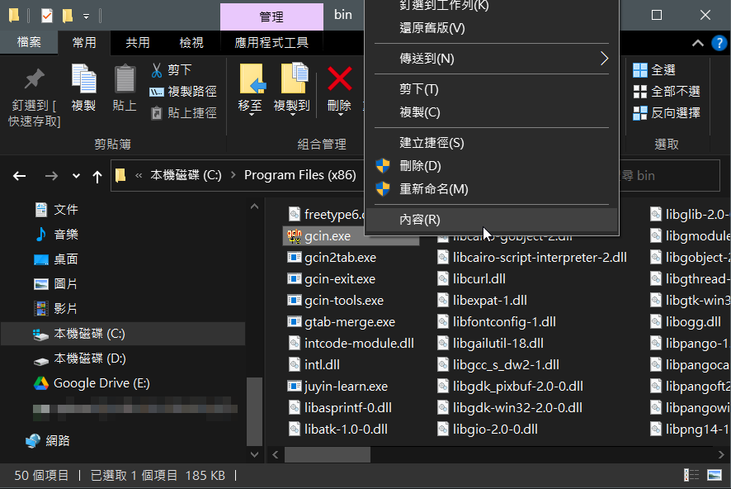Open the recent locations dropdown arrow
The width and height of the screenshot is (731, 489).
pyautogui.click(x=77, y=176)
